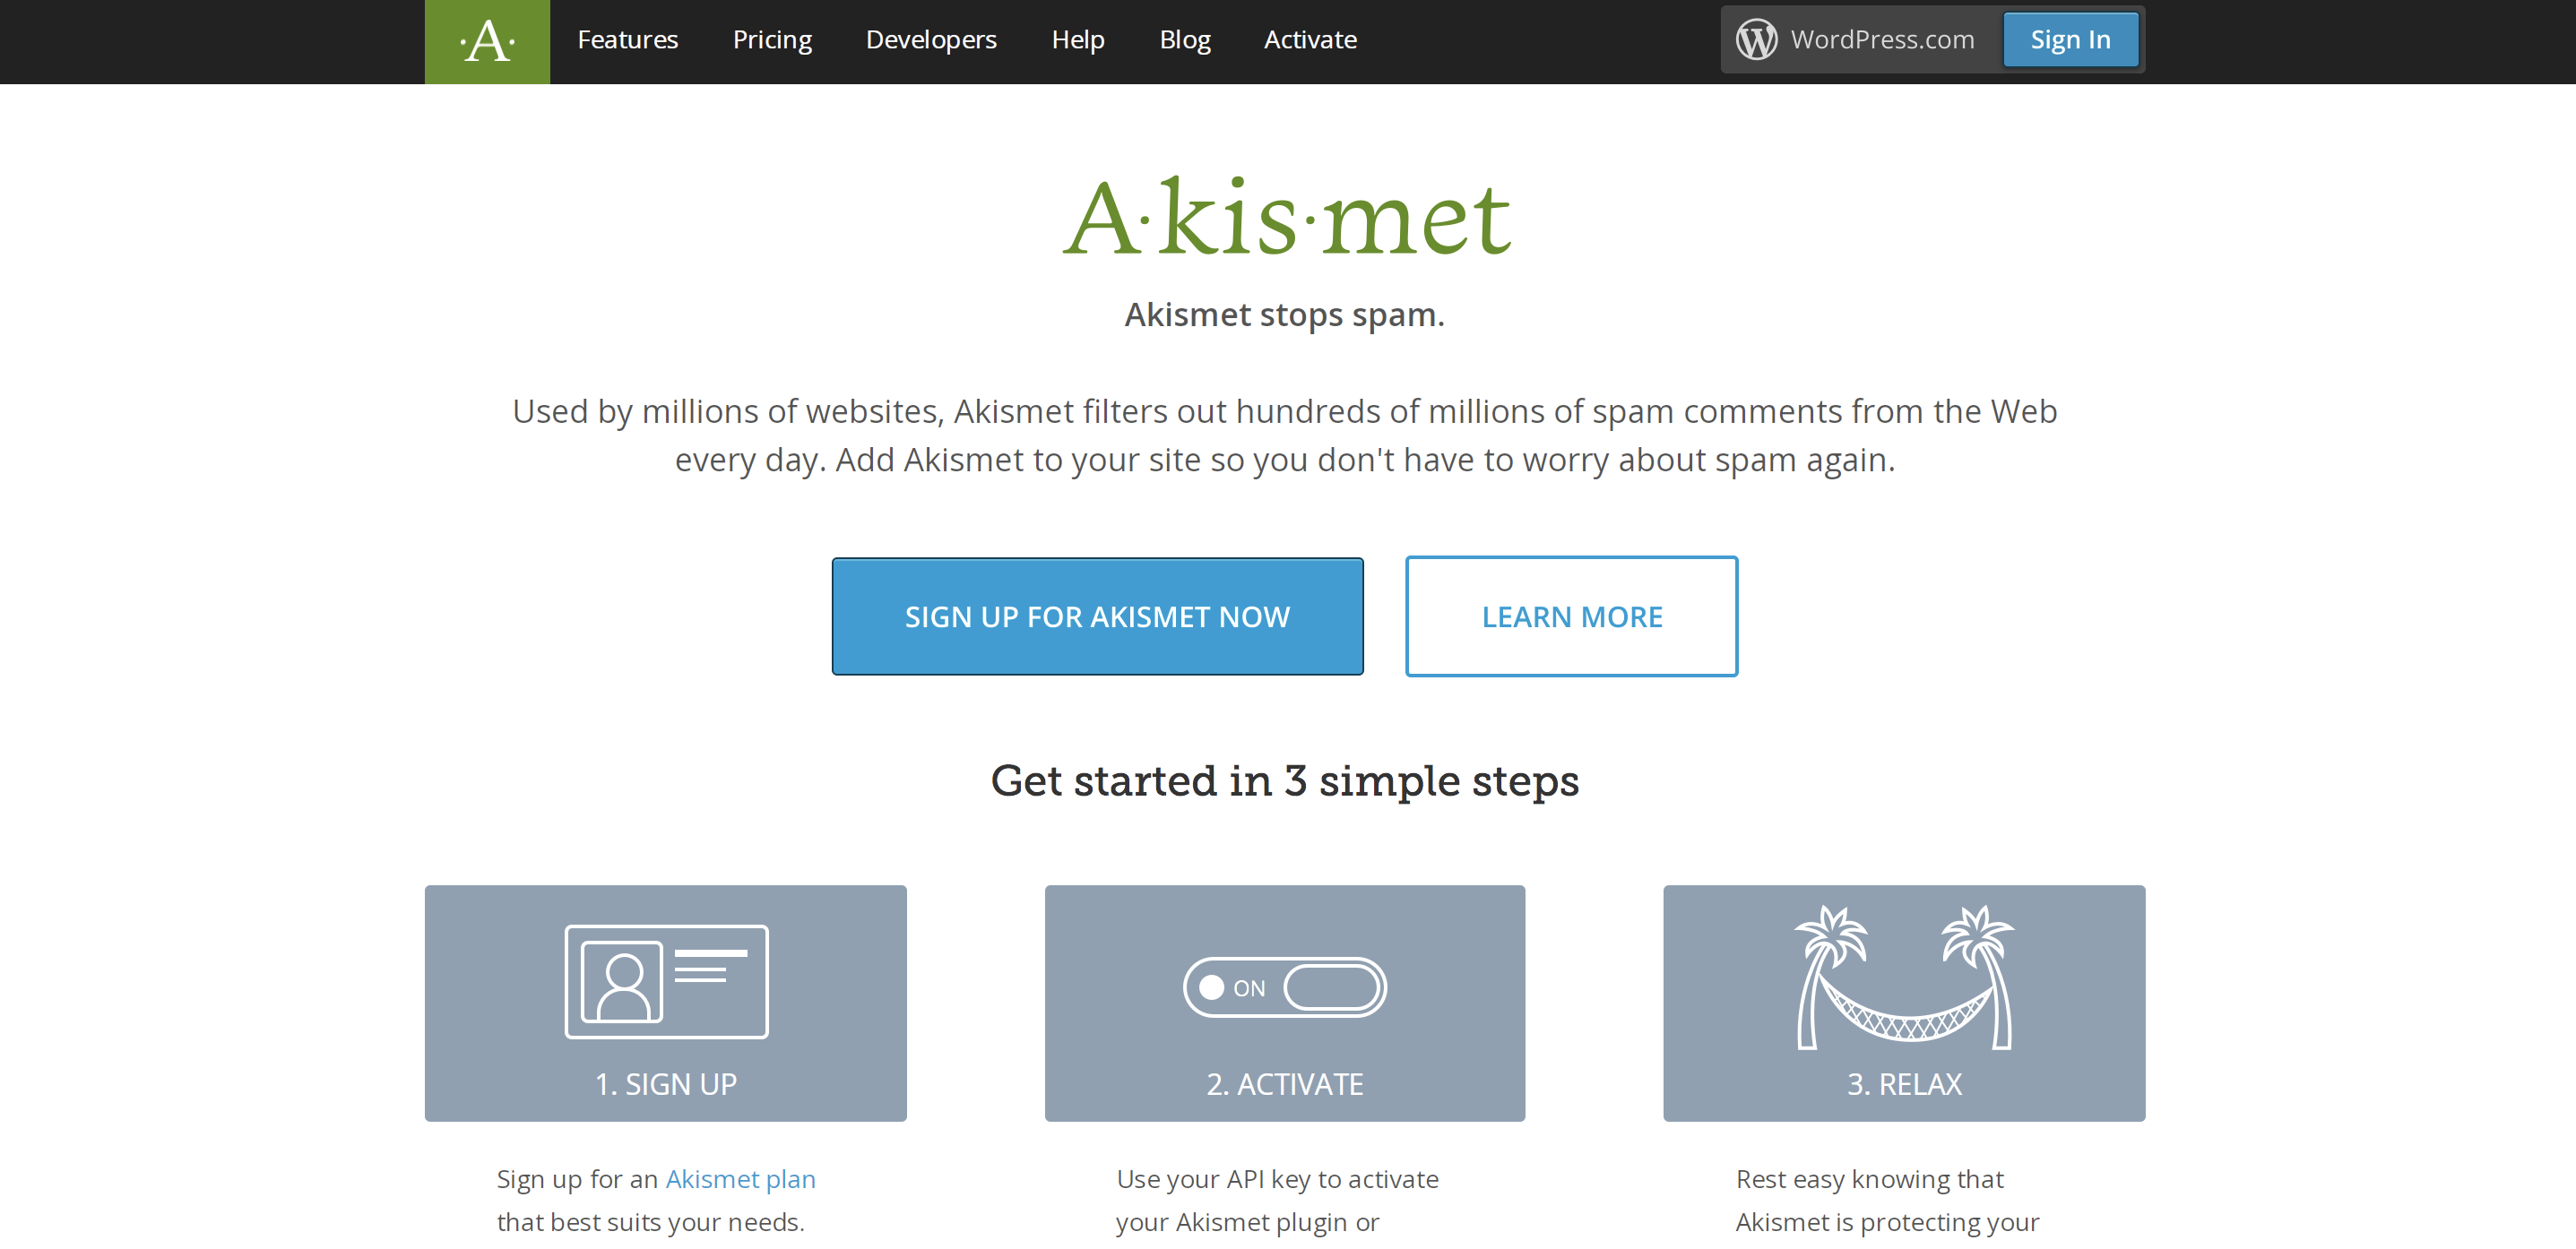
Task: Click SIGN UP FOR AKISMET NOW
Action: pos(1098,616)
